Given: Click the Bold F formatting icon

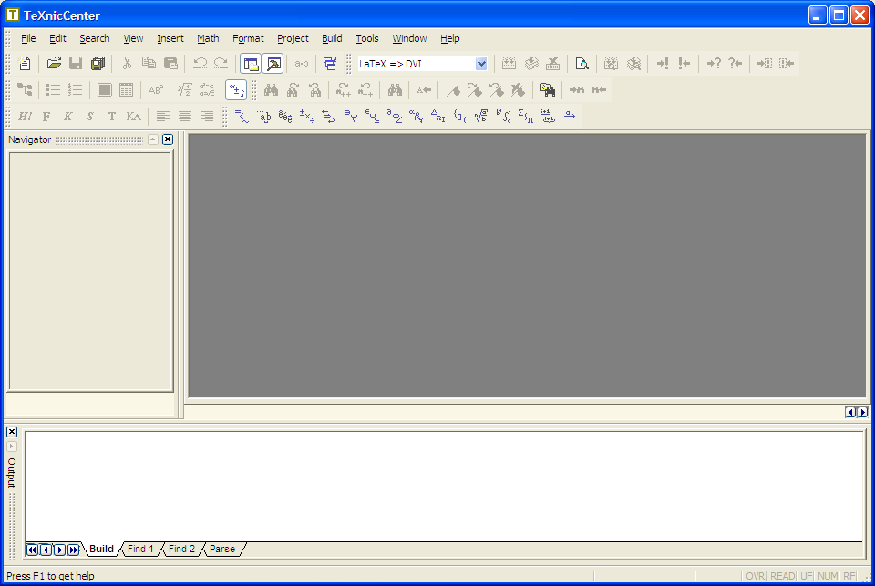Looking at the screenshot, I should click(46, 116).
